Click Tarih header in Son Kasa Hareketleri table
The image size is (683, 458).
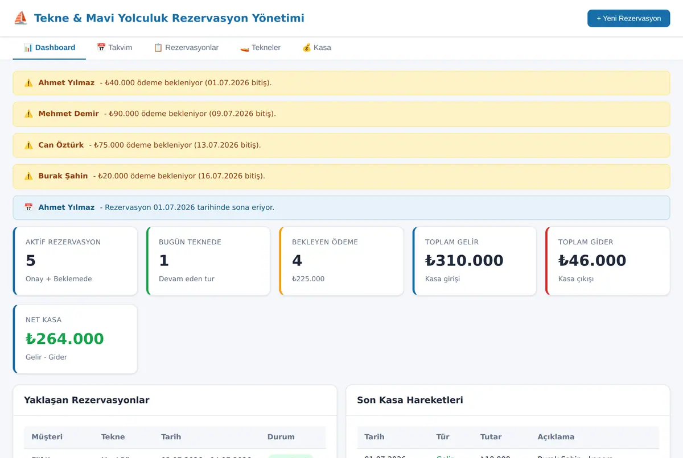(x=375, y=437)
